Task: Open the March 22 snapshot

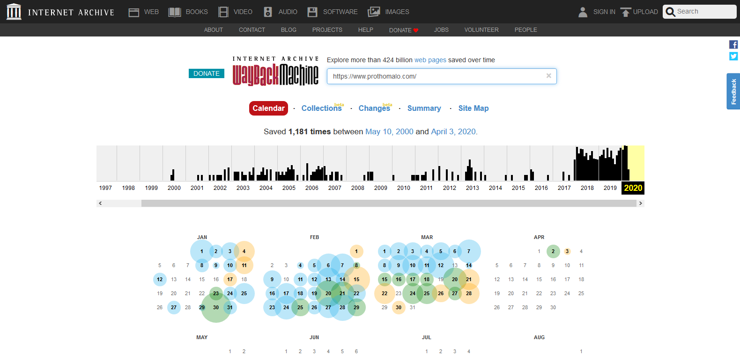Action: click(x=385, y=293)
